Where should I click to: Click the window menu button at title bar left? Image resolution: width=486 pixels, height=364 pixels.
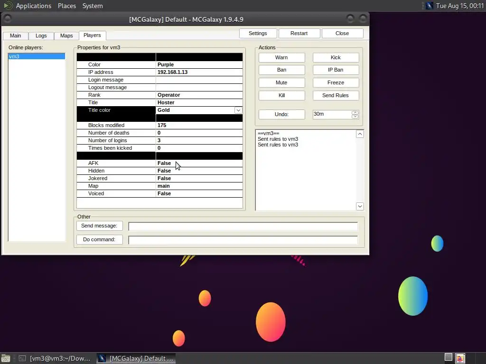[x=8, y=19]
